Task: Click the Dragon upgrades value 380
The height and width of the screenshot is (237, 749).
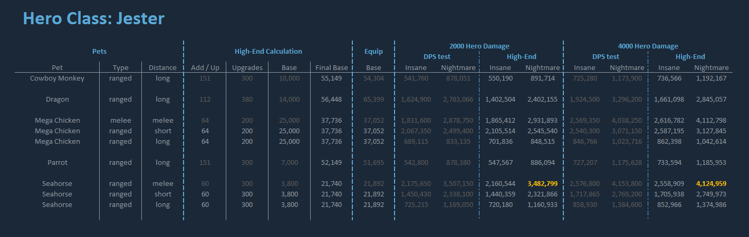Action: 247,100
